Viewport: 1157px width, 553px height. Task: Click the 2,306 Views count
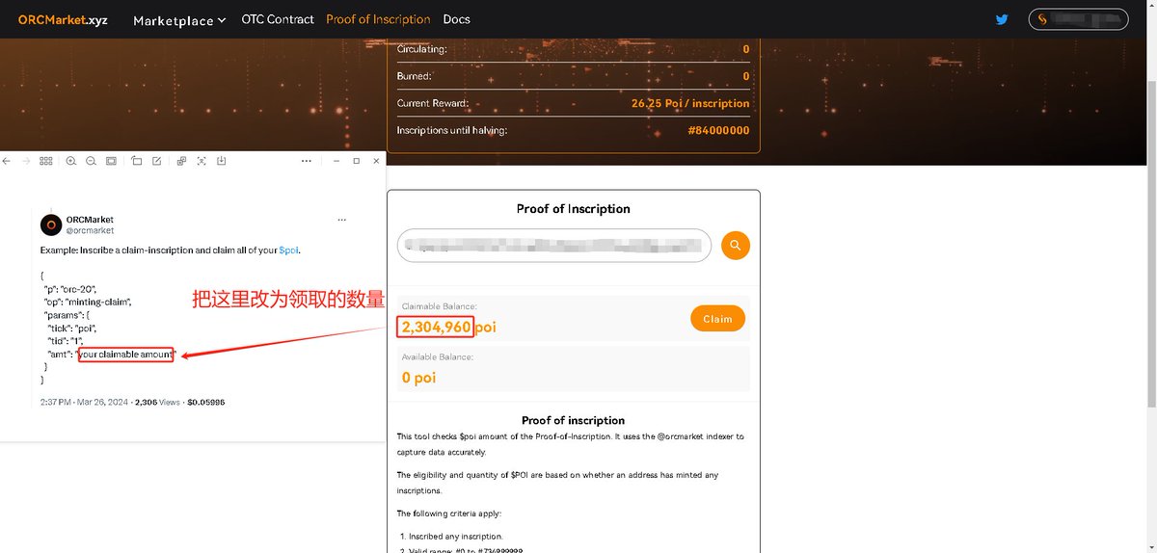tap(158, 402)
